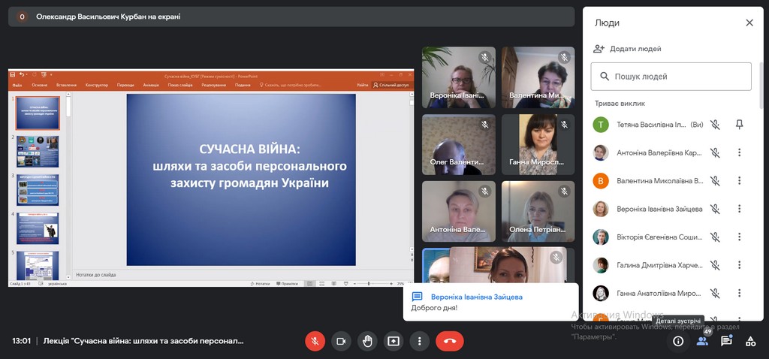769x359 pixels.
Task: Select Олег Валентинович video tile
Action: click(x=457, y=145)
